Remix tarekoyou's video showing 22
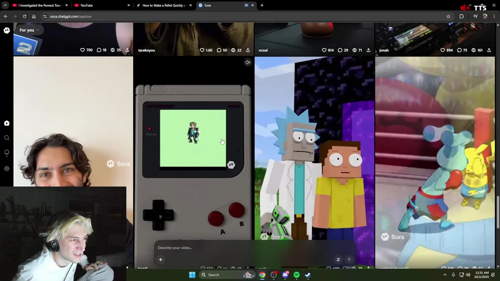The height and width of the screenshot is (281, 500). pos(236,50)
